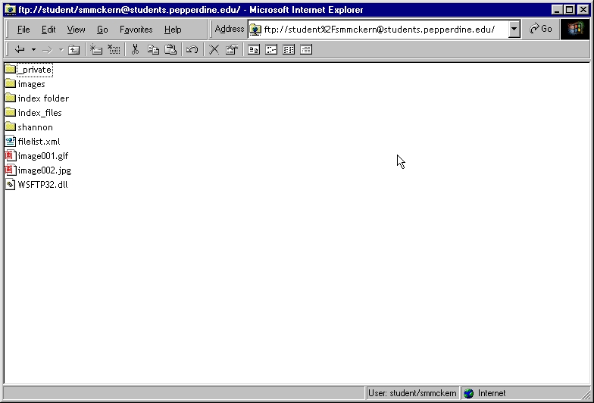Select the image002.jpg file icon
Image resolution: width=594 pixels, height=403 pixels.
click(x=11, y=170)
